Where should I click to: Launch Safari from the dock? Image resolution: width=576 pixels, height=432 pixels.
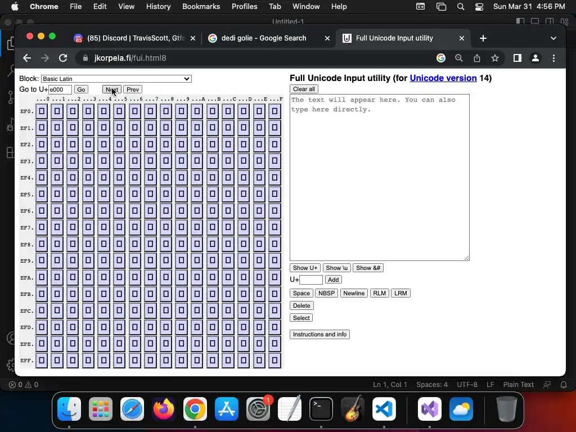(132, 409)
